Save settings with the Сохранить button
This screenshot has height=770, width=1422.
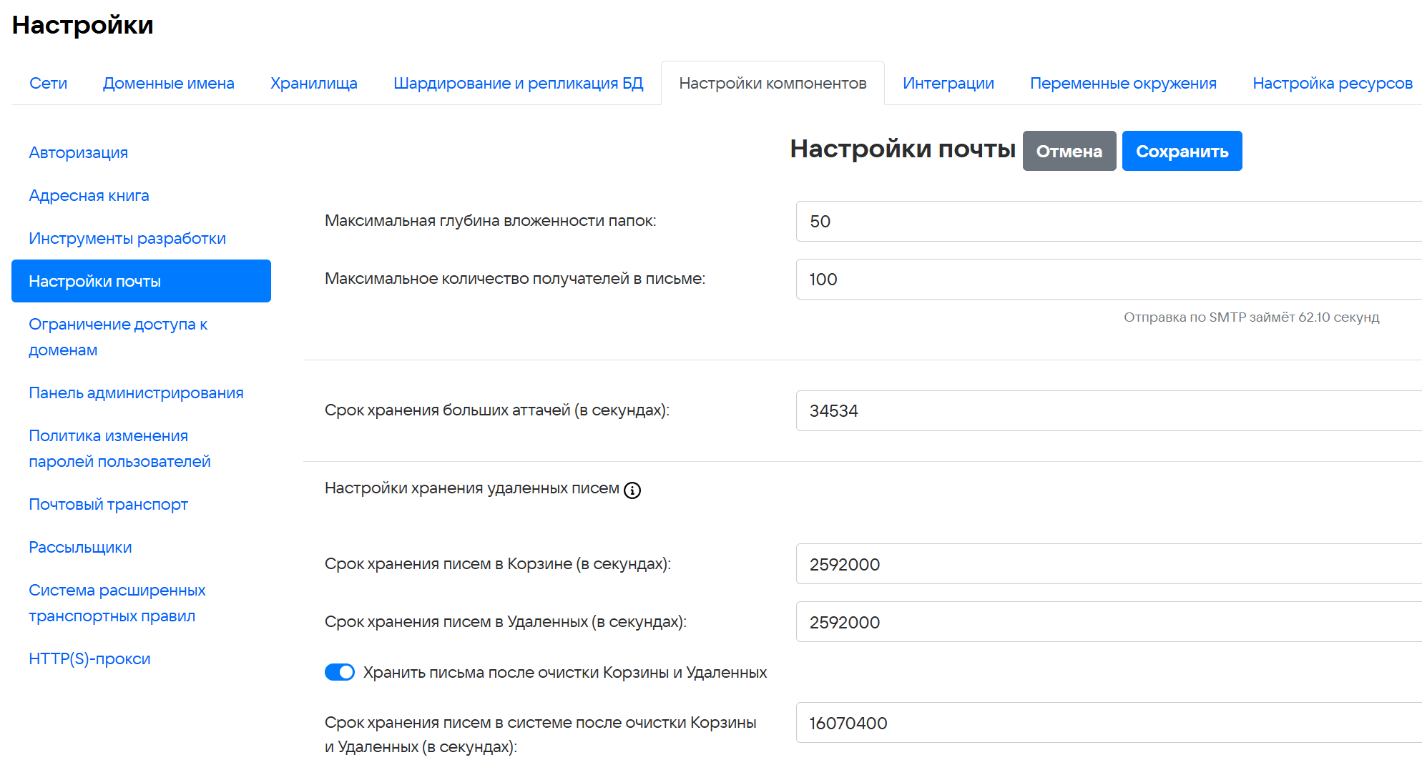pos(1182,151)
